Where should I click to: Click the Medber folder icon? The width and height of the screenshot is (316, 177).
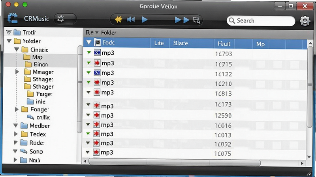pos(24,125)
